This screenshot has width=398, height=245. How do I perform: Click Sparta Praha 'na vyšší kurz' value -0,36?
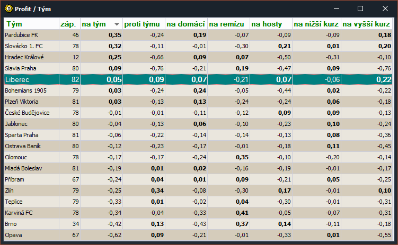click(384, 135)
